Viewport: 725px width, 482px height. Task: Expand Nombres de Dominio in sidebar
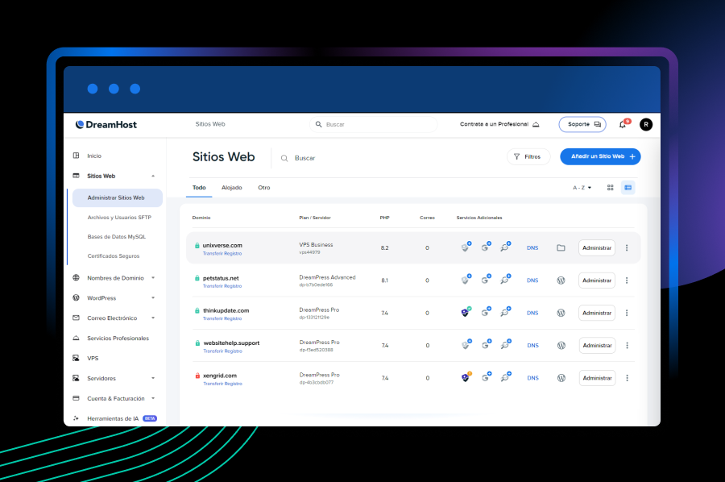[153, 278]
